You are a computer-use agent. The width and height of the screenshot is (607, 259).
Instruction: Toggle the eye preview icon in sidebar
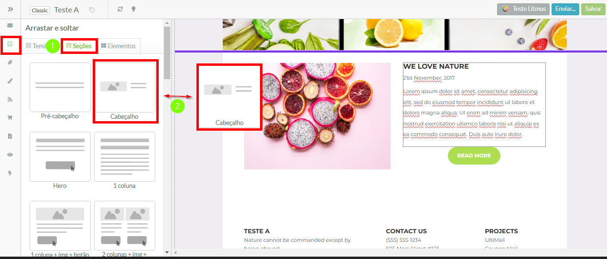tap(10, 155)
